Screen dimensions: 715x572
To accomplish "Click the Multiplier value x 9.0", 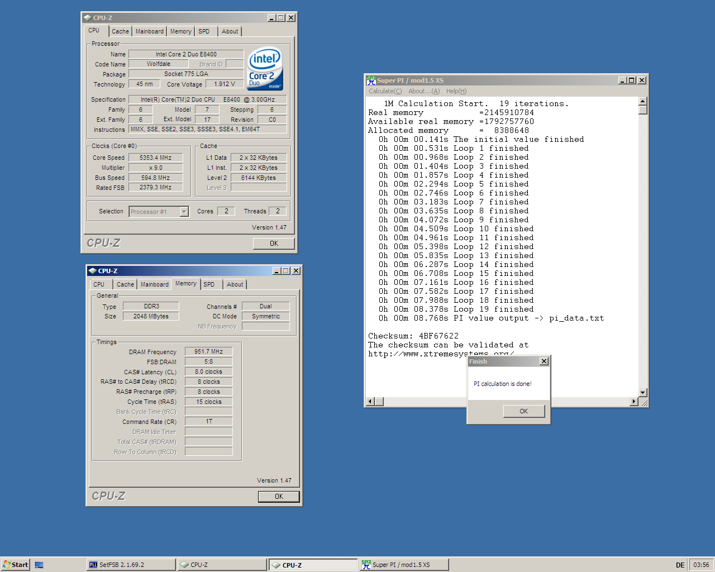I will tap(156, 168).
